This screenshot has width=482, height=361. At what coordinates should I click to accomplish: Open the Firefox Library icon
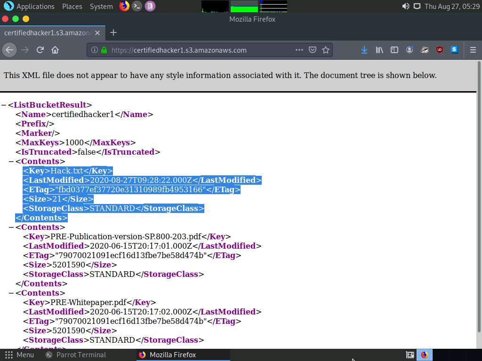click(x=379, y=50)
